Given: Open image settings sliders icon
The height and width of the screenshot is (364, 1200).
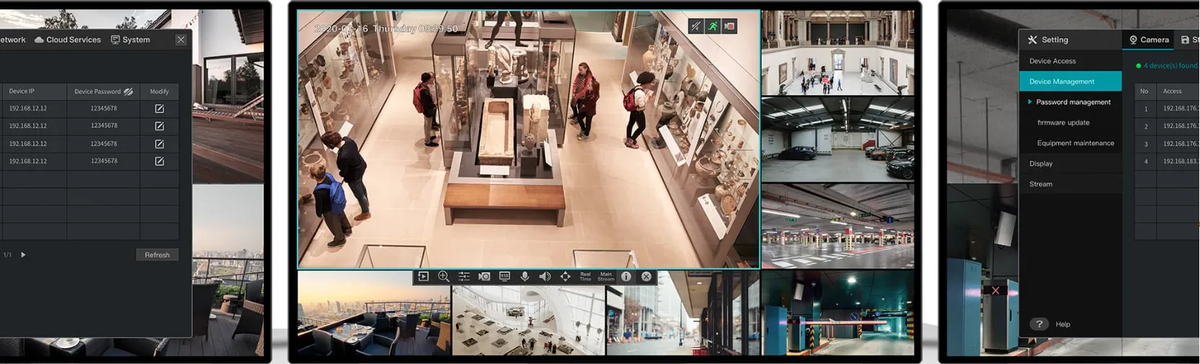Looking at the screenshot, I should 464,277.
